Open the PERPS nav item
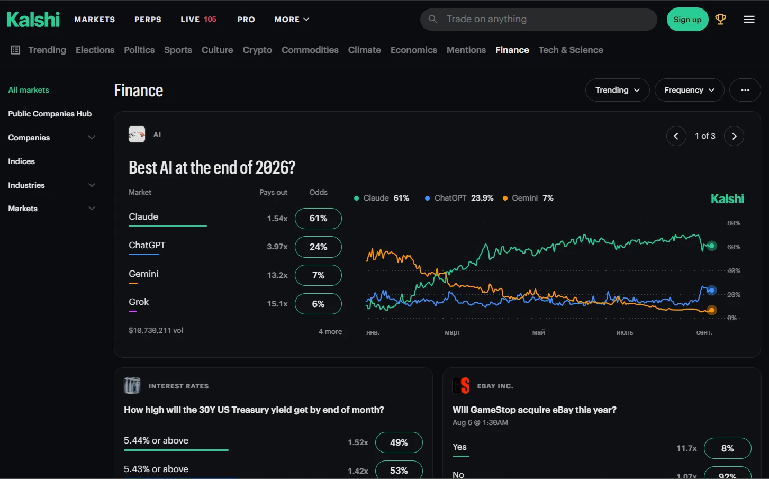Viewport: 769px width, 479px height. pos(148,20)
